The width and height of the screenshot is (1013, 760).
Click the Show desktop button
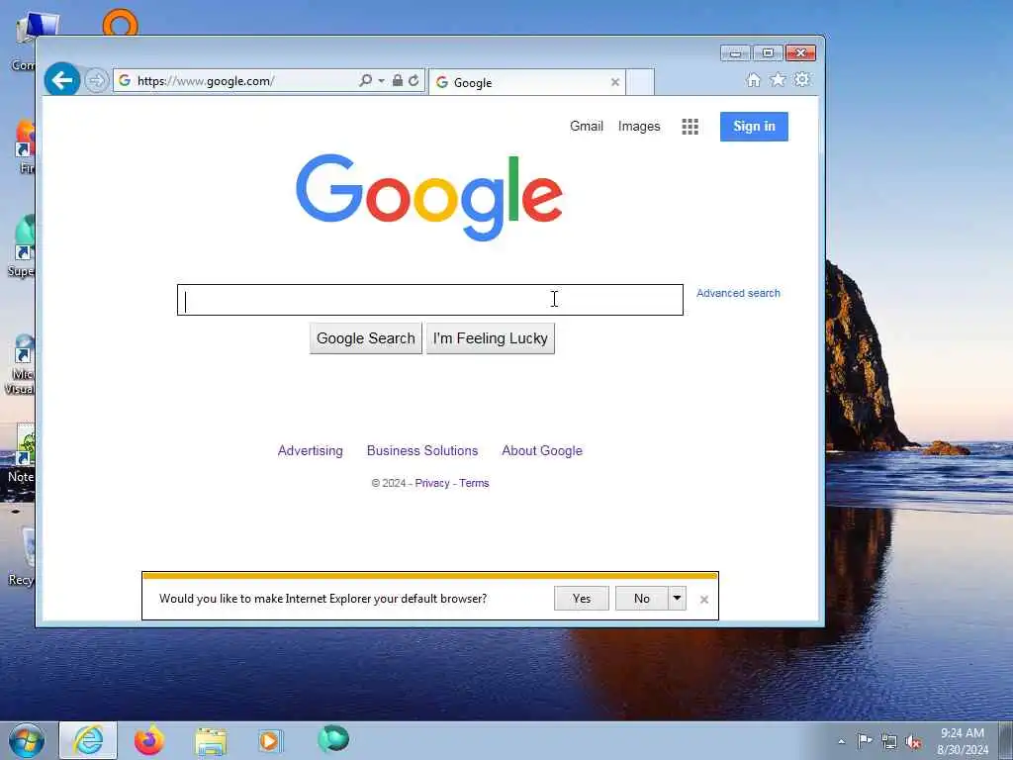1006,740
